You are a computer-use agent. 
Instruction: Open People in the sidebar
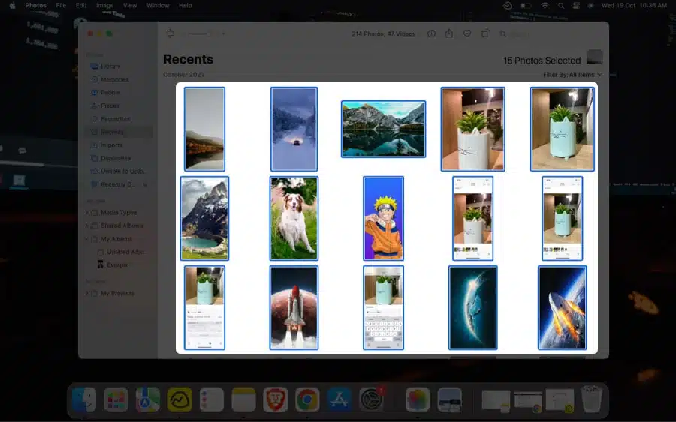tap(119, 92)
